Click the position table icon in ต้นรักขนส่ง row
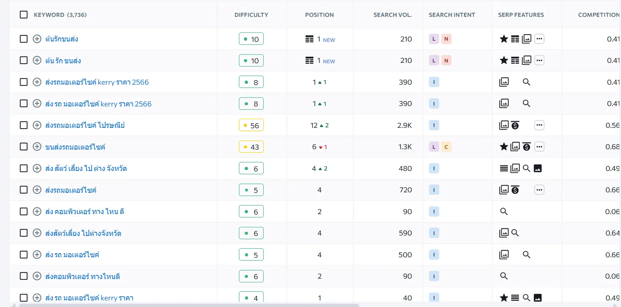The height and width of the screenshot is (307, 621). coord(310,39)
